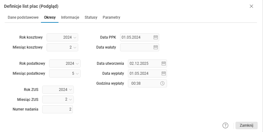Expand the Miesiąc ZUS dropdown

71,100
